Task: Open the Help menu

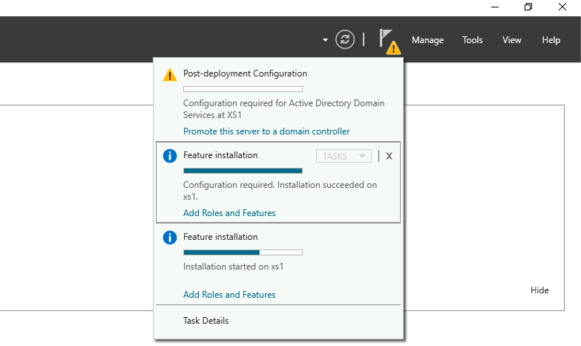Action: [551, 40]
